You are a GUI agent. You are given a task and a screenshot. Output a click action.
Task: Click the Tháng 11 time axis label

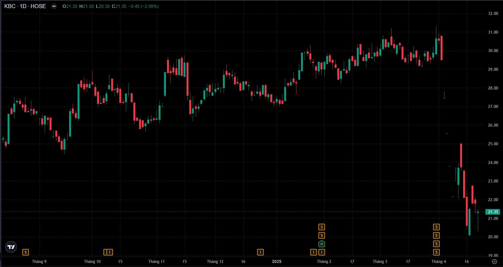156,262
